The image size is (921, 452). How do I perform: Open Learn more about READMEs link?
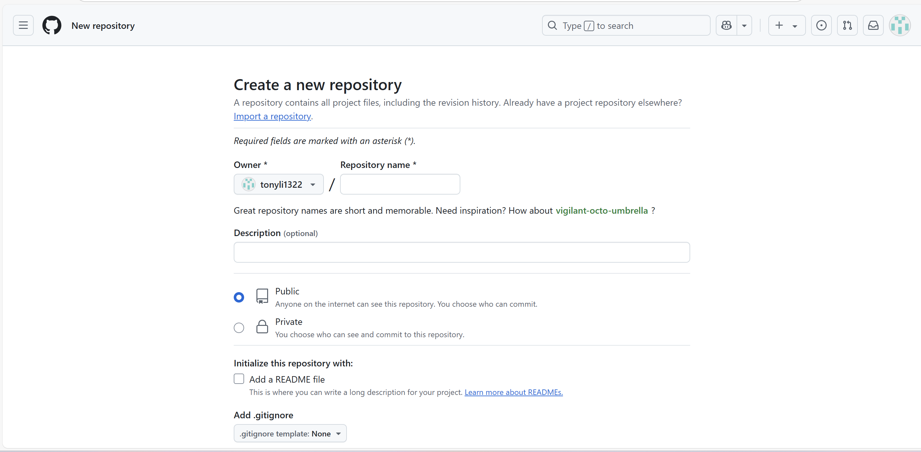click(514, 392)
